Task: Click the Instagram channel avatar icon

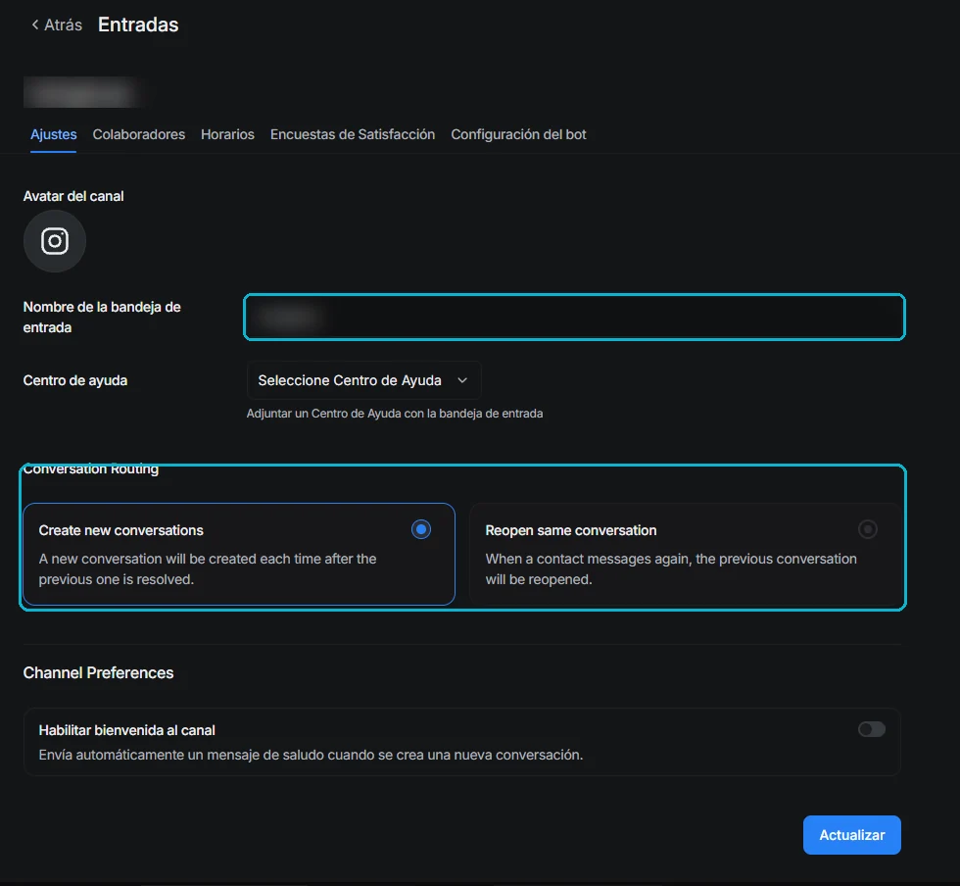Action: point(55,241)
